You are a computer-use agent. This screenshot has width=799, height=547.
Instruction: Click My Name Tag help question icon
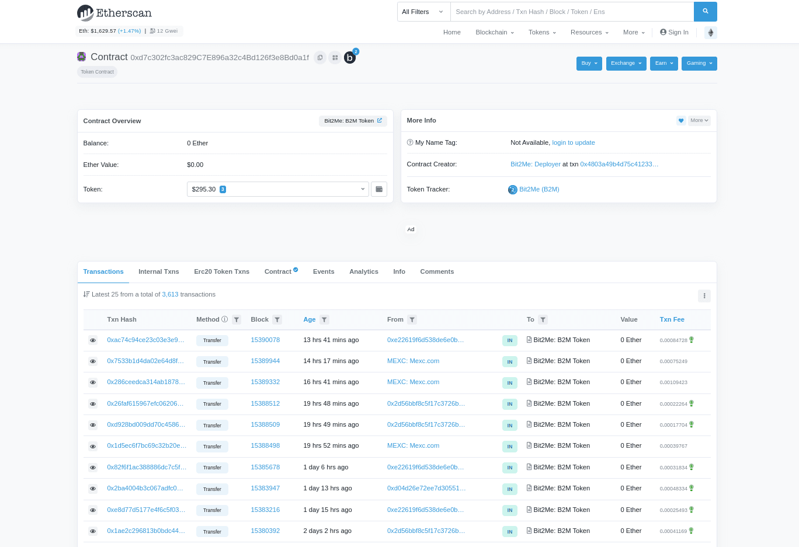point(410,142)
